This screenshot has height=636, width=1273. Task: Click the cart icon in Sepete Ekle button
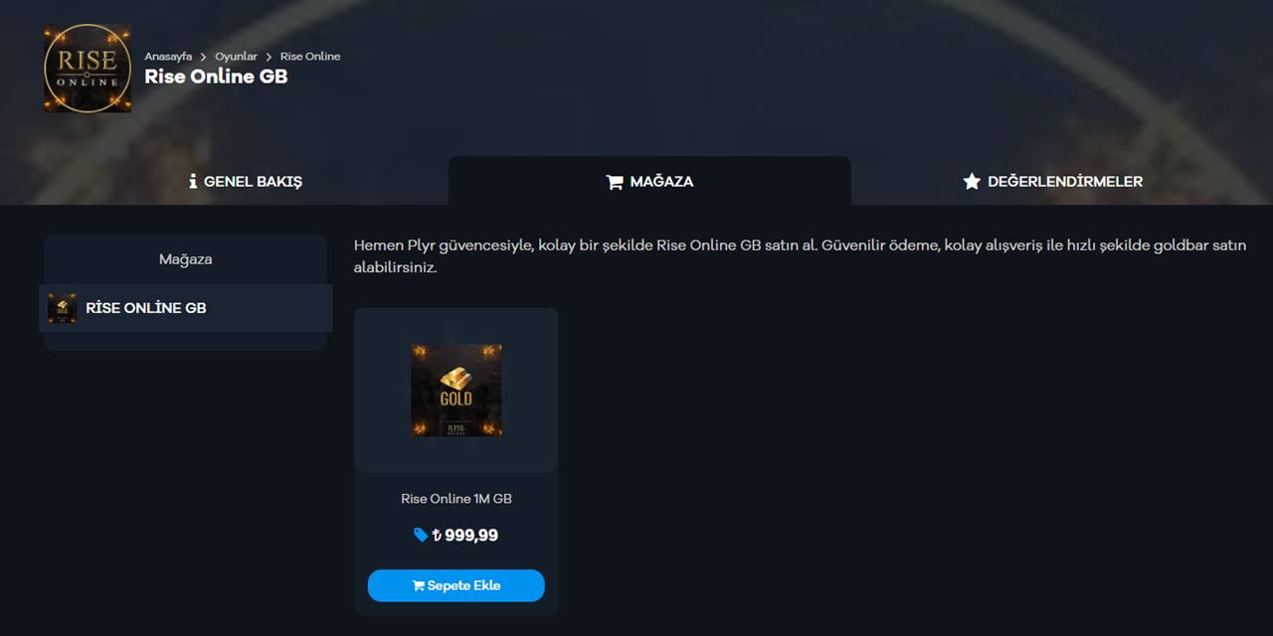[418, 585]
